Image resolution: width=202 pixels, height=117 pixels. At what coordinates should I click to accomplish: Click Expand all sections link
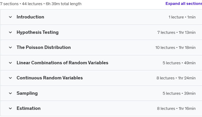(184, 4)
